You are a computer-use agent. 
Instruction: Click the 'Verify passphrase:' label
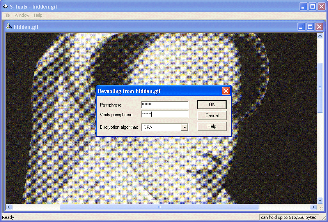point(117,115)
